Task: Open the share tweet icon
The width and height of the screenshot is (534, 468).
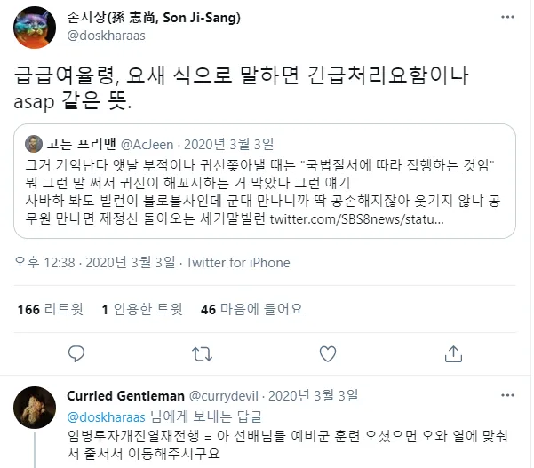Action: (455, 354)
